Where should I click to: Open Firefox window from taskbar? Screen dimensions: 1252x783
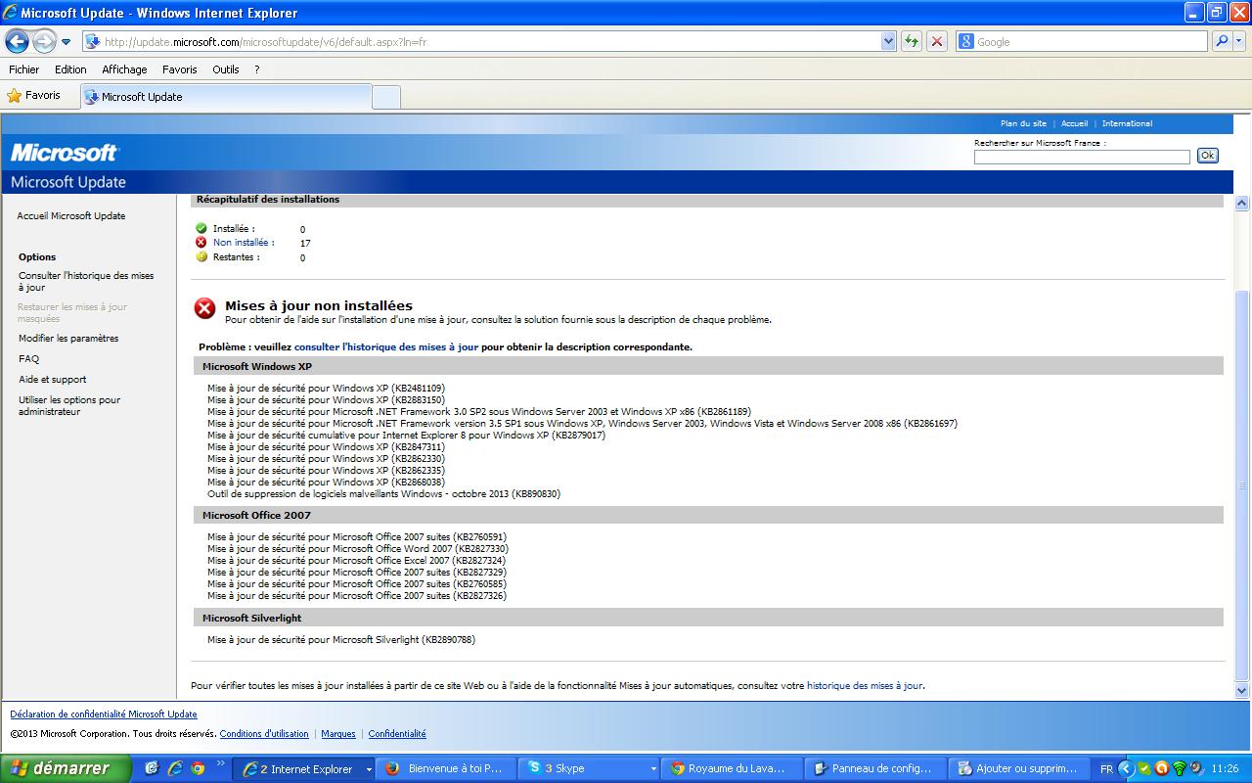coord(445,768)
